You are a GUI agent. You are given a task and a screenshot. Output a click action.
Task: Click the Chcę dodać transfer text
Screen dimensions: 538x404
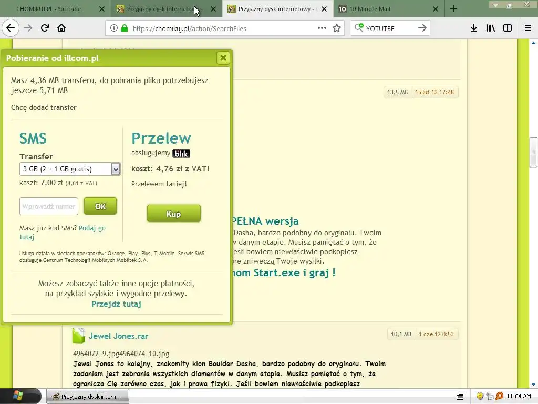tap(44, 107)
